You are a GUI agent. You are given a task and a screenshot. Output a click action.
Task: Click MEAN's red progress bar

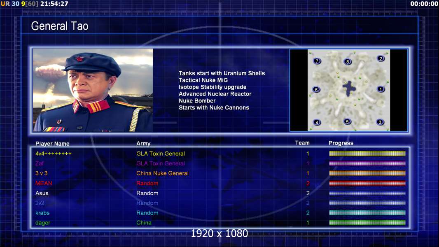[x=367, y=183]
